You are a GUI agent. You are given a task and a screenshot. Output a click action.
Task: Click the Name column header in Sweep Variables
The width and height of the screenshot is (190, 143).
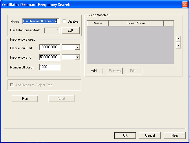[x=98, y=23]
